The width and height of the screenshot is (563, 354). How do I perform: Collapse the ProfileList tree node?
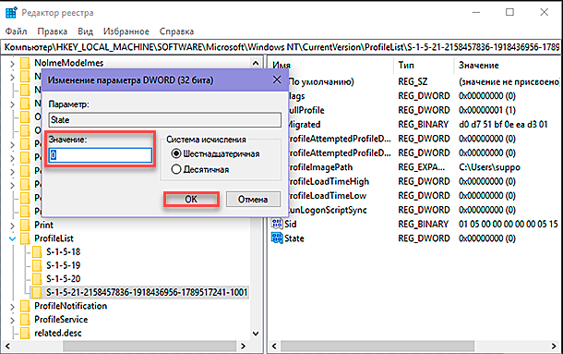[12, 238]
